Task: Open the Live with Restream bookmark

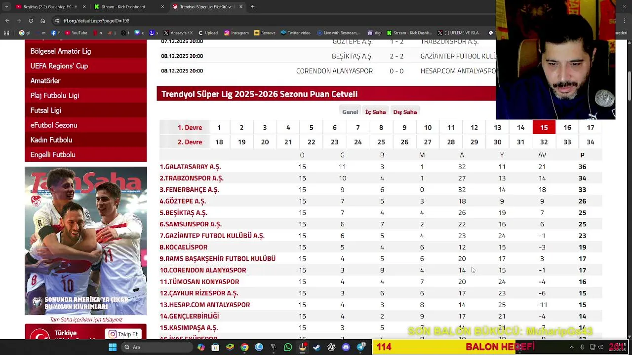Action: tap(339, 33)
